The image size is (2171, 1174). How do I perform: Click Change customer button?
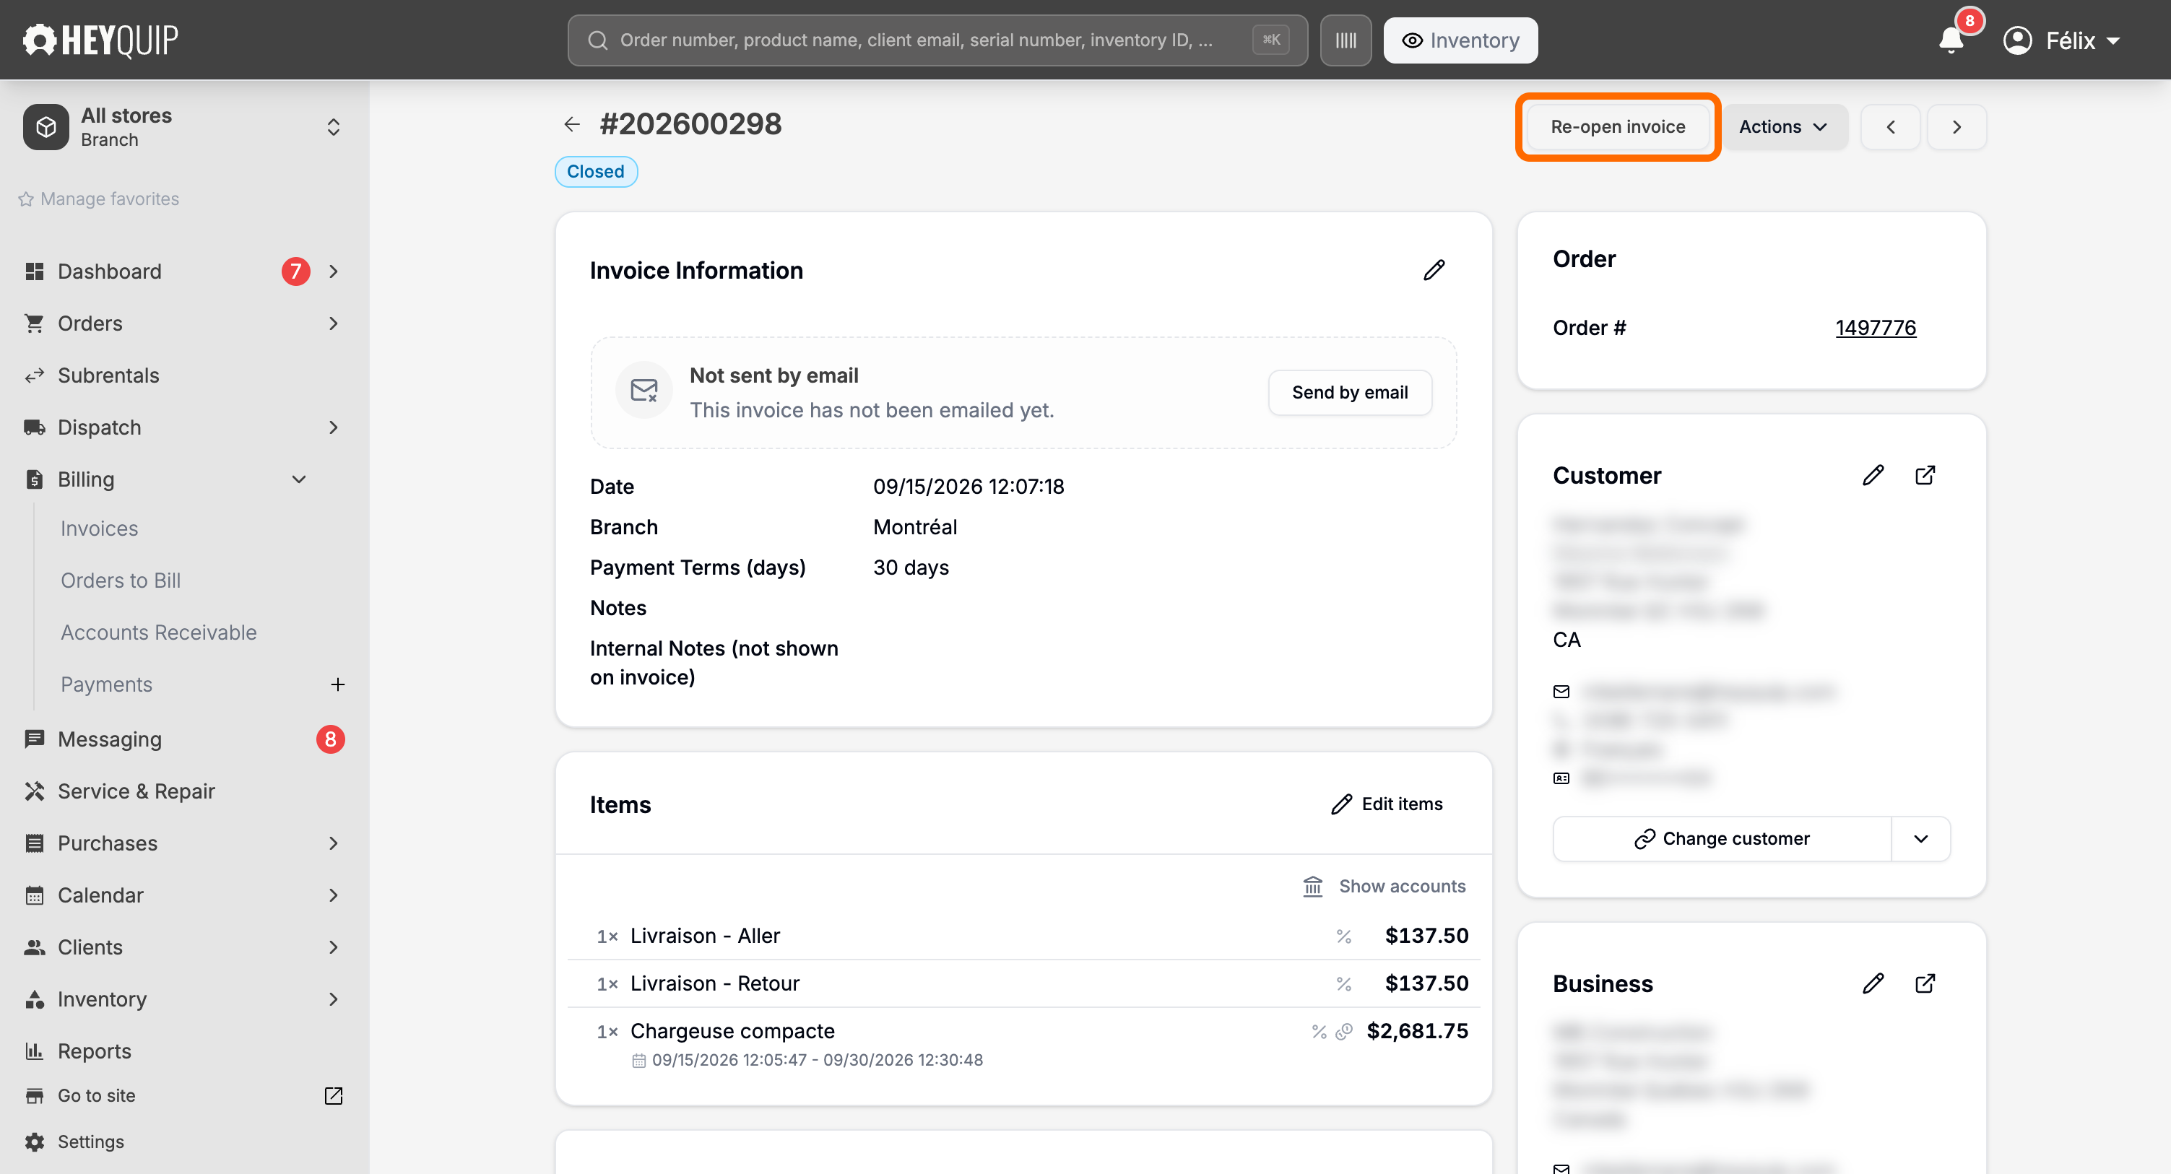tap(1722, 840)
